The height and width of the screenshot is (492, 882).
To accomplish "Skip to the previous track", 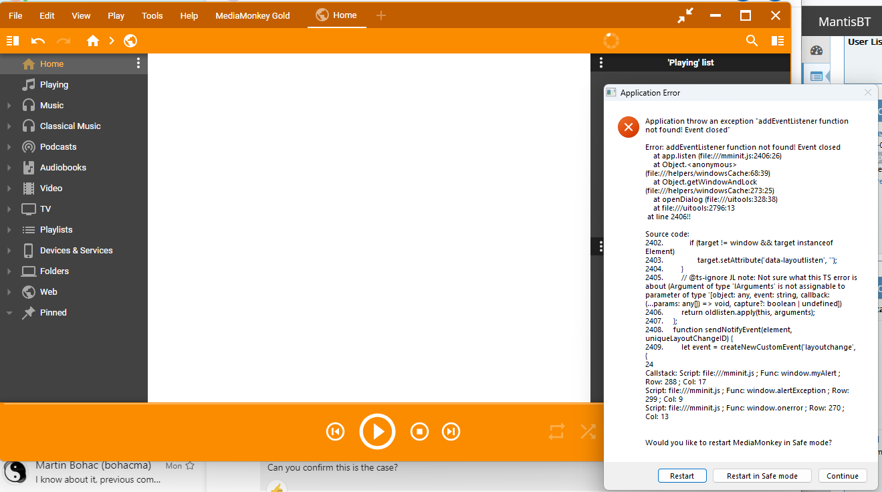I will [x=335, y=432].
